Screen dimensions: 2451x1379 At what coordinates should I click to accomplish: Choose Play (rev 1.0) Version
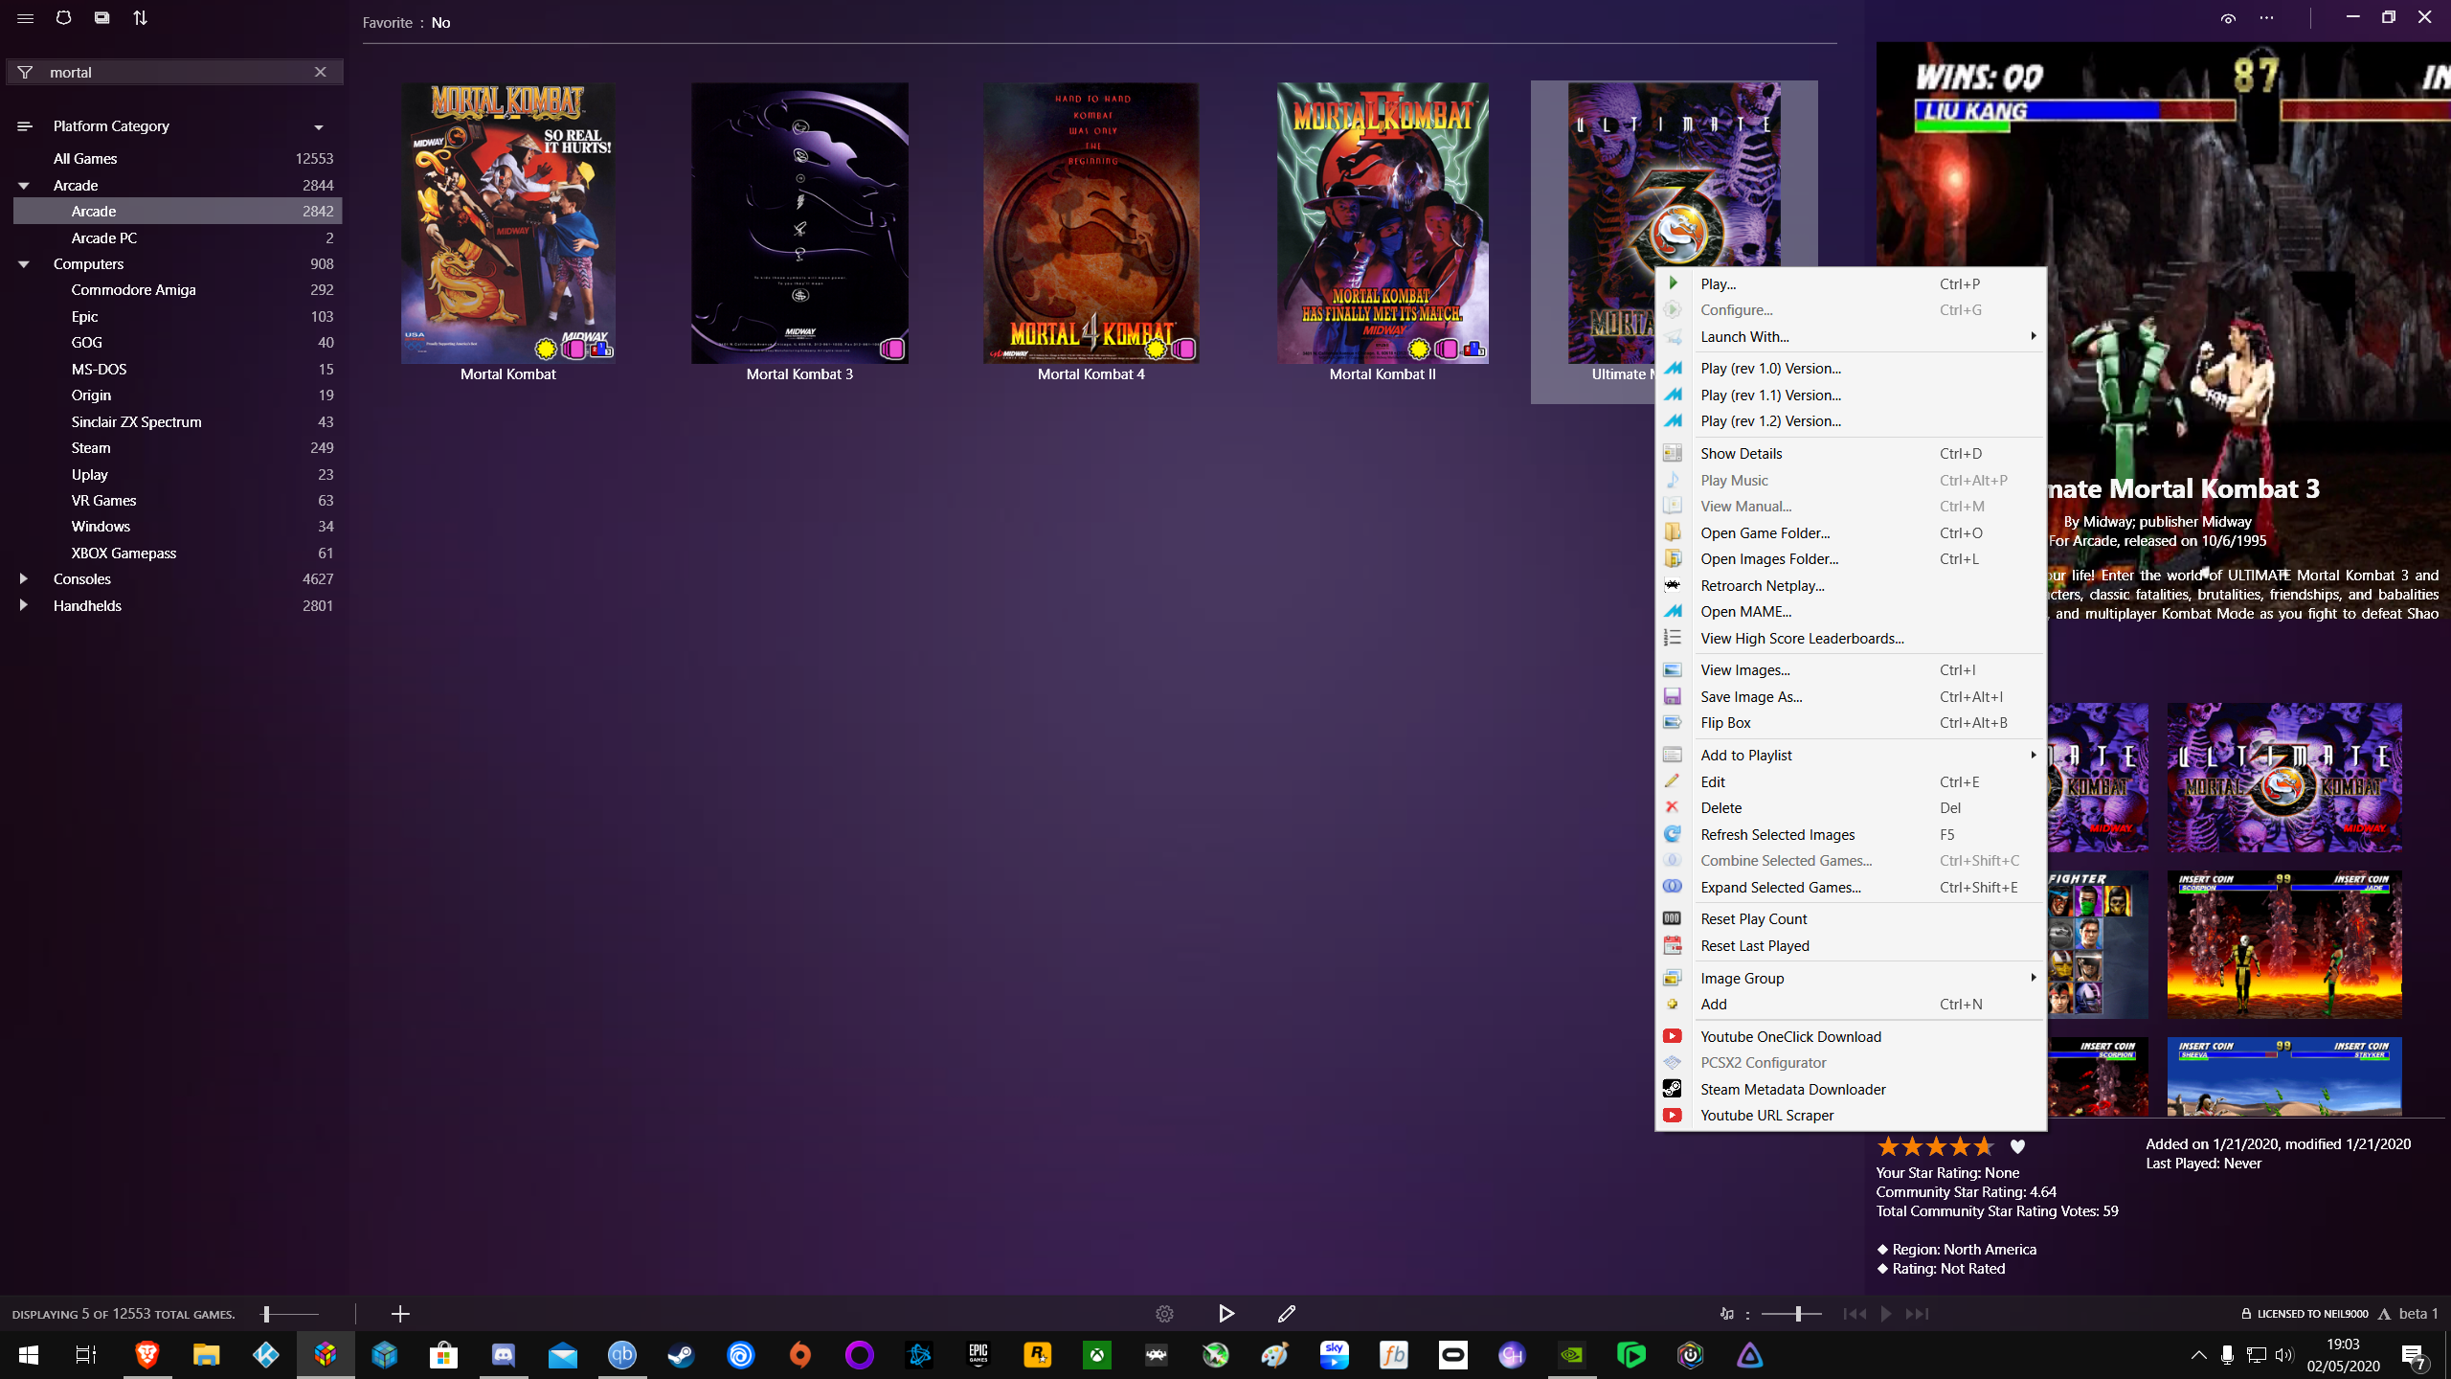click(x=1851, y=369)
